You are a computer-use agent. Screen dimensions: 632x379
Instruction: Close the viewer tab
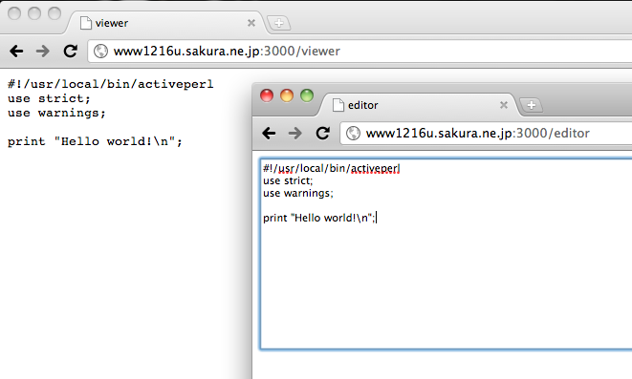(x=251, y=23)
